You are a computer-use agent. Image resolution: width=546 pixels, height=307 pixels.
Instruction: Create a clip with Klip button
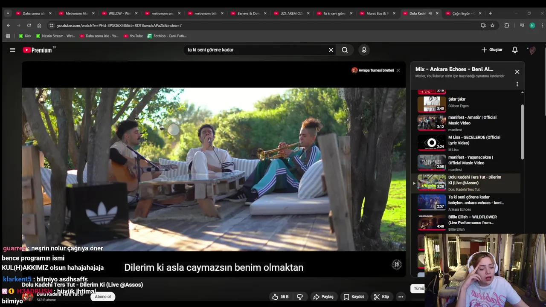(381, 297)
